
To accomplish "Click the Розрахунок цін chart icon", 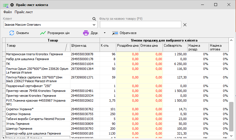I will [43, 33].
